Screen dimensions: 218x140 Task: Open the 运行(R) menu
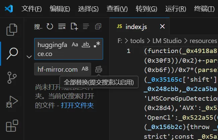pyautogui.click(x=175, y=9)
